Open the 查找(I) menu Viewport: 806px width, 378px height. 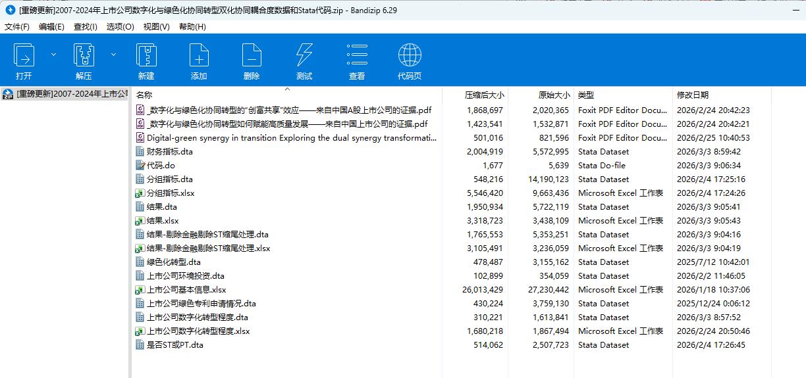(x=86, y=27)
